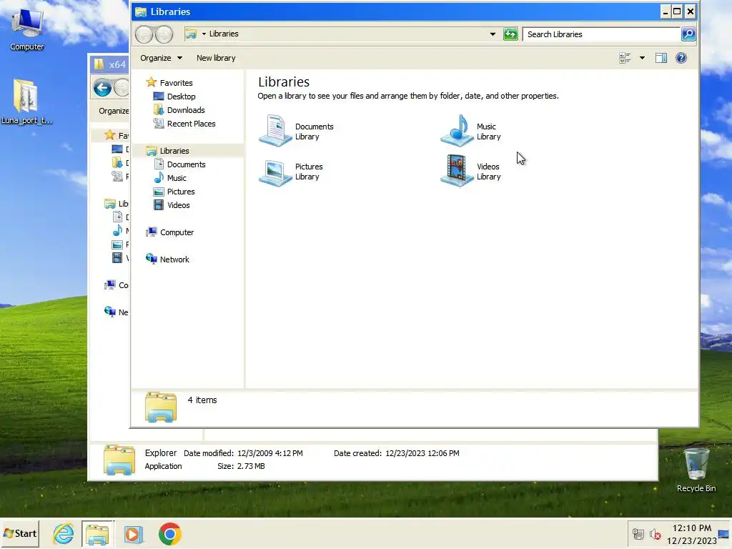Viewport: 732px width, 549px height.
Task: Click the Date modified value 12/3/2009 4:12 PM
Action: coord(269,452)
